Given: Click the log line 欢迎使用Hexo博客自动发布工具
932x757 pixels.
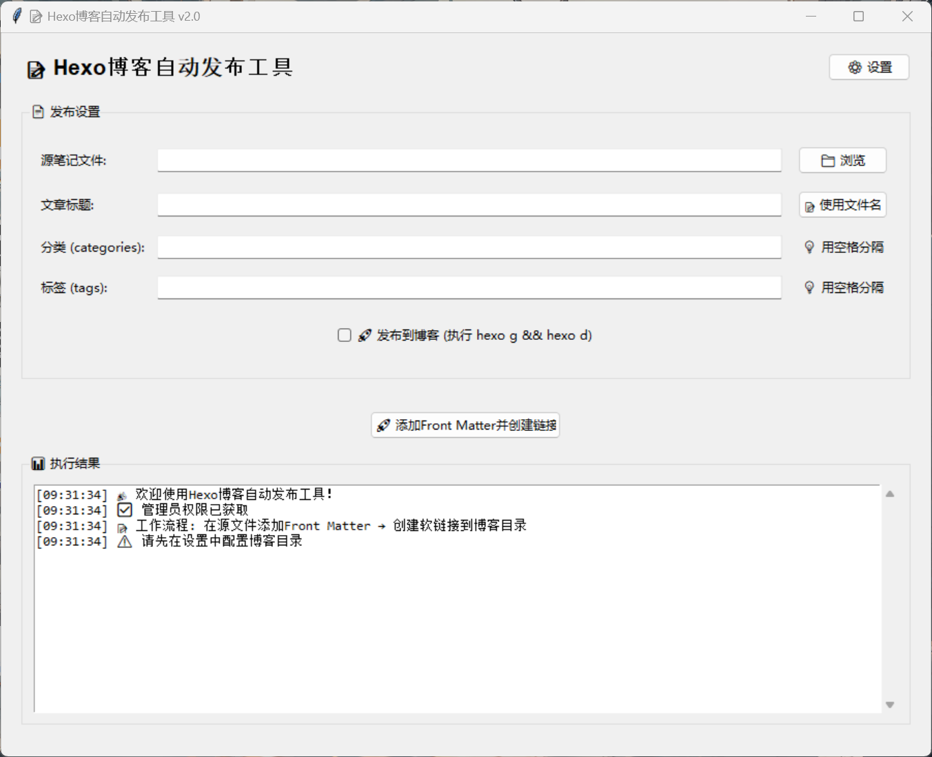Looking at the screenshot, I should point(185,494).
